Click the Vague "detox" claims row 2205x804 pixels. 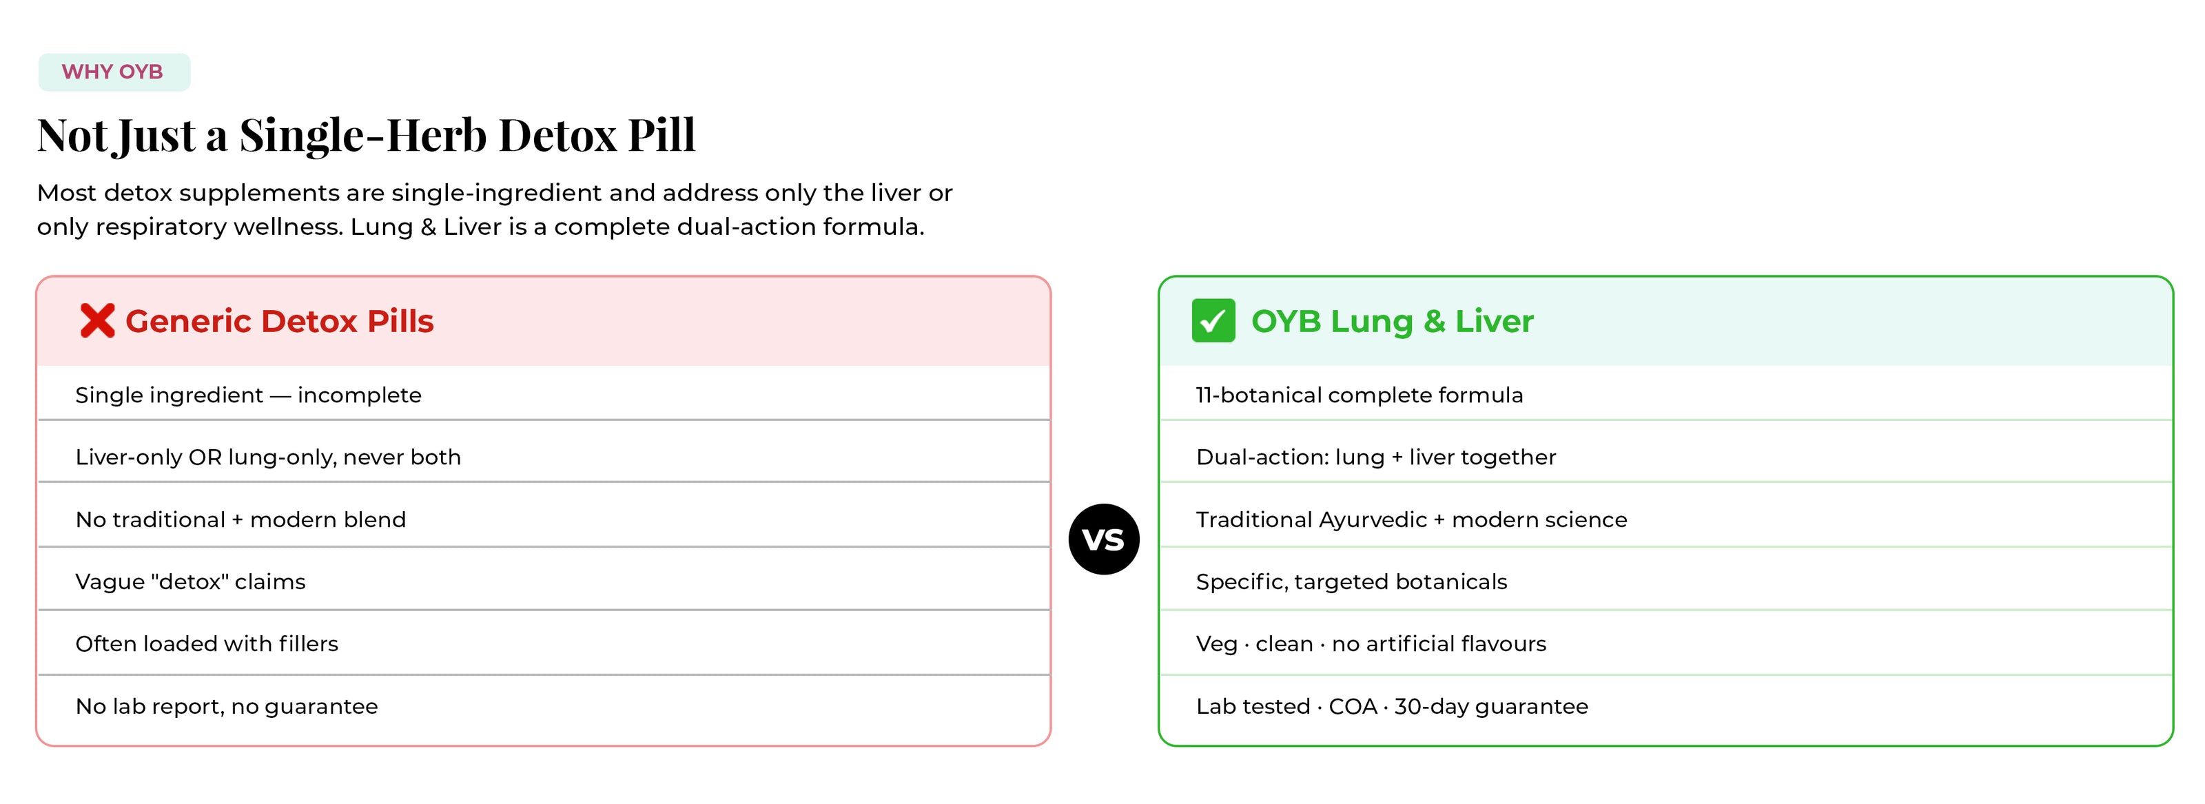(x=544, y=581)
